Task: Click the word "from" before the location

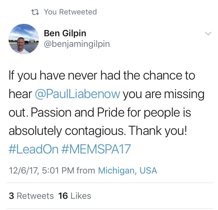Action: 86,171
